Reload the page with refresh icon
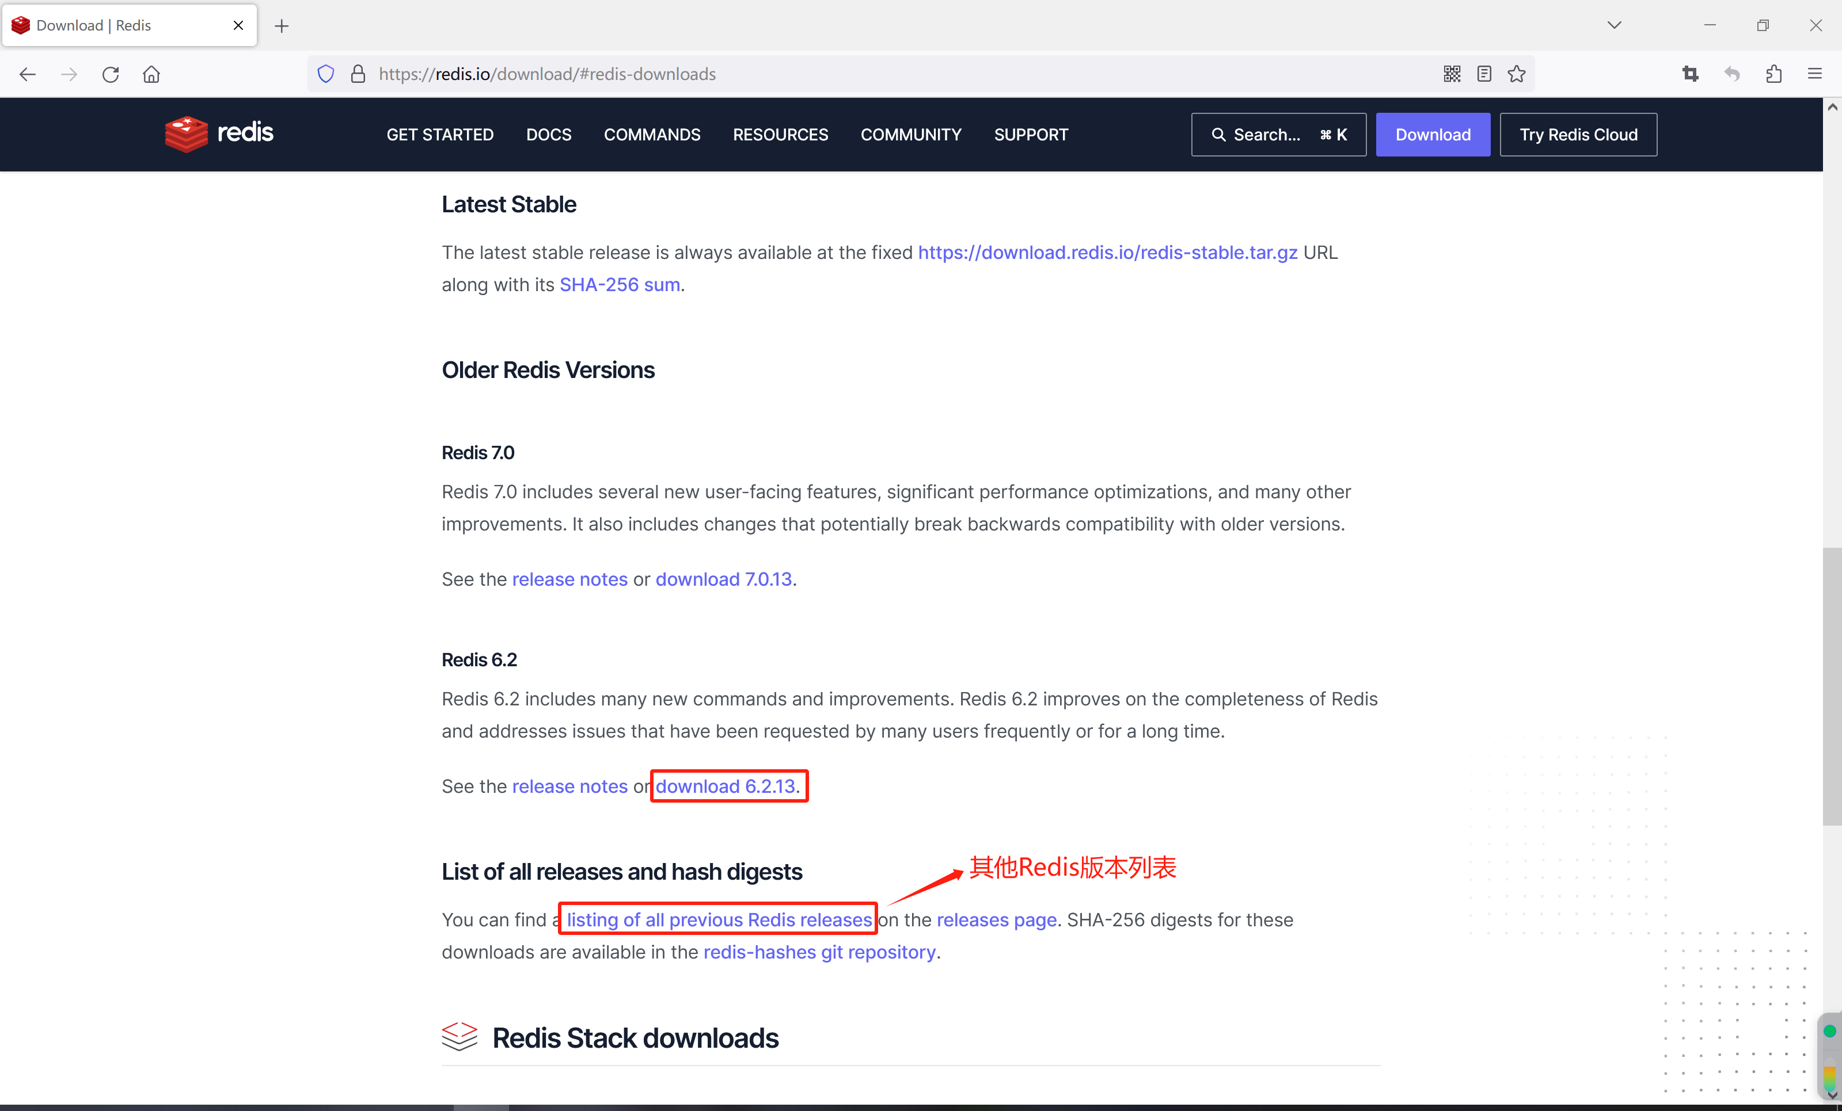 pos(111,74)
